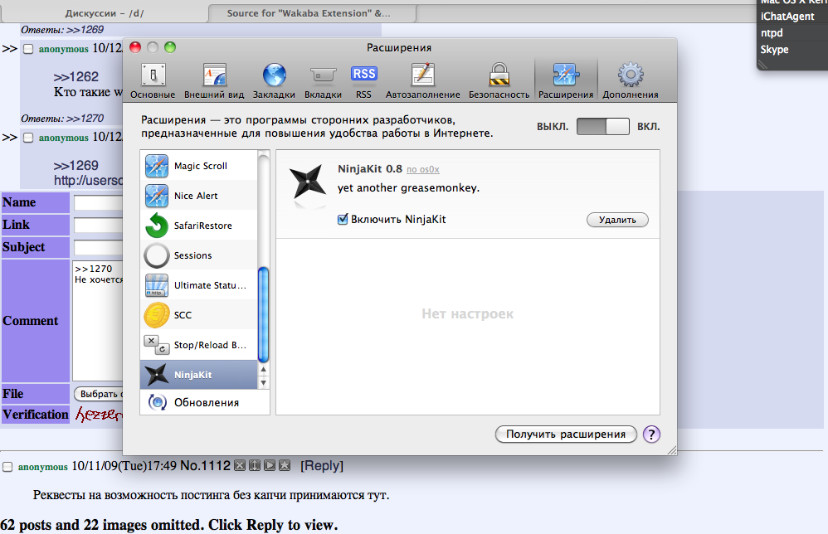Open the Внешний вид preferences pane

click(214, 80)
